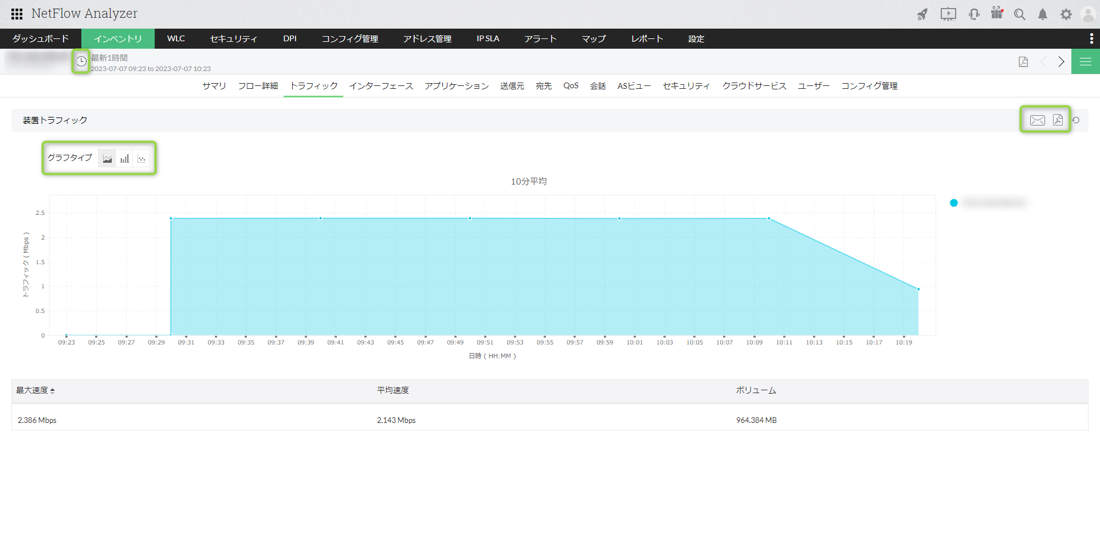Open the レポート menu
The width and height of the screenshot is (1100, 537).
(647, 38)
